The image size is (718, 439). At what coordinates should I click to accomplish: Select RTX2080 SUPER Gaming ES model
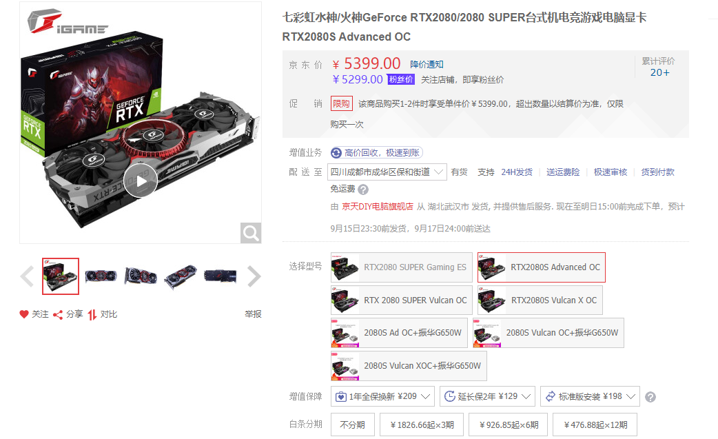coord(402,267)
